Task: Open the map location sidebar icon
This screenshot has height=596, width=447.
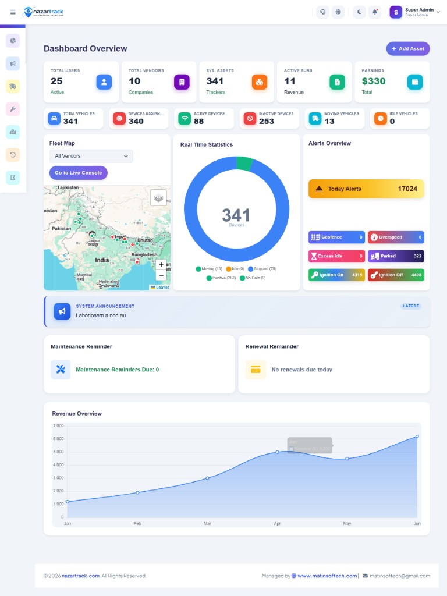Action: (13, 132)
